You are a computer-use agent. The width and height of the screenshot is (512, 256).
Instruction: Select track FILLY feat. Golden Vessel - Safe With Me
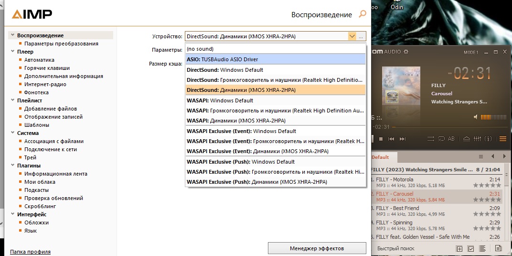click(x=437, y=237)
